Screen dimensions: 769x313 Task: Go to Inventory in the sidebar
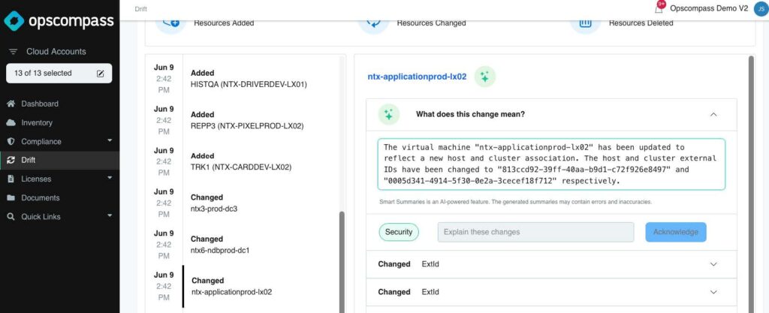point(37,122)
